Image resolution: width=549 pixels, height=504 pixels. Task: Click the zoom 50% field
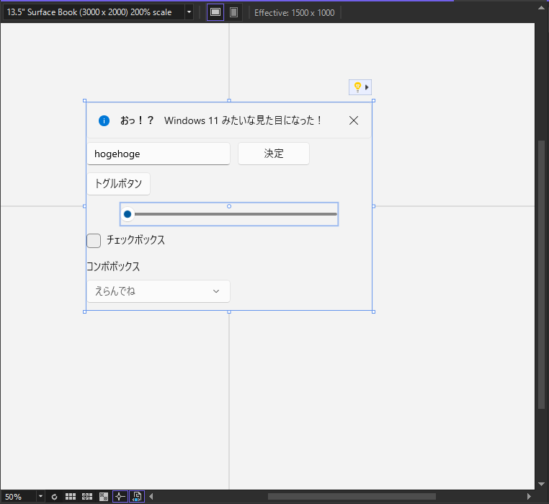coord(19,497)
